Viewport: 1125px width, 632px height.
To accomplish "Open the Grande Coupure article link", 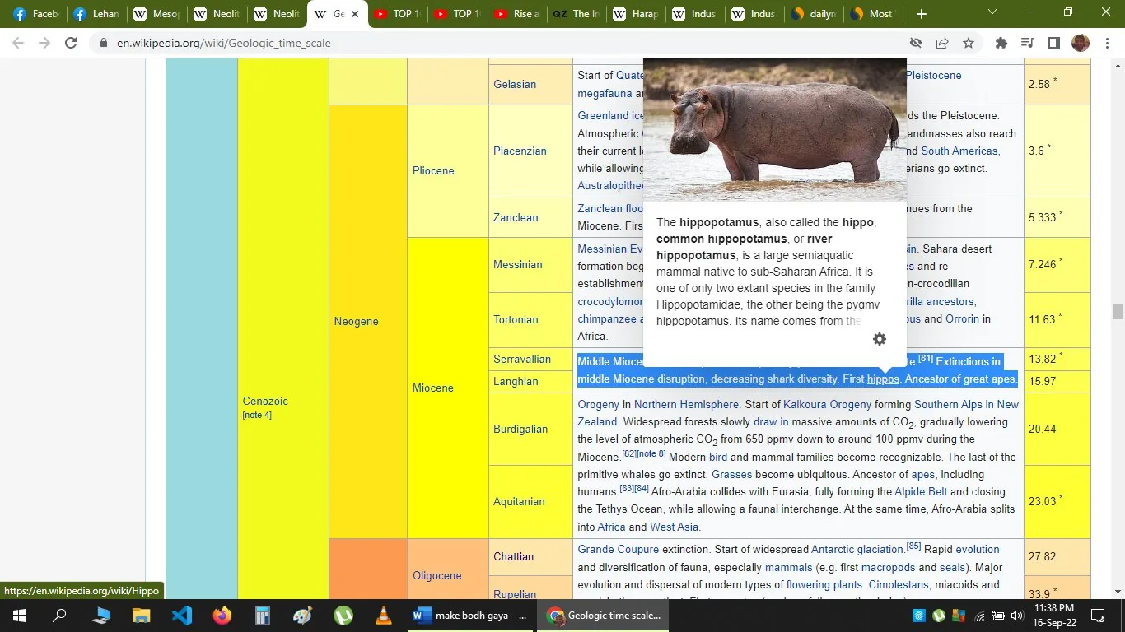I will pyautogui.click(x=617, y=549).
